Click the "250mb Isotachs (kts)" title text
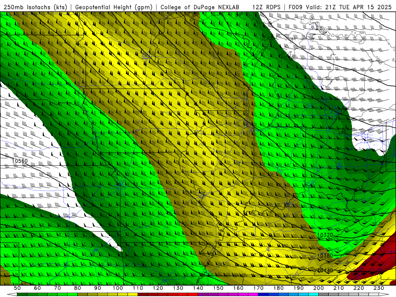The height and width of the screenshot is (297, 396). click(x=35, y=7)
